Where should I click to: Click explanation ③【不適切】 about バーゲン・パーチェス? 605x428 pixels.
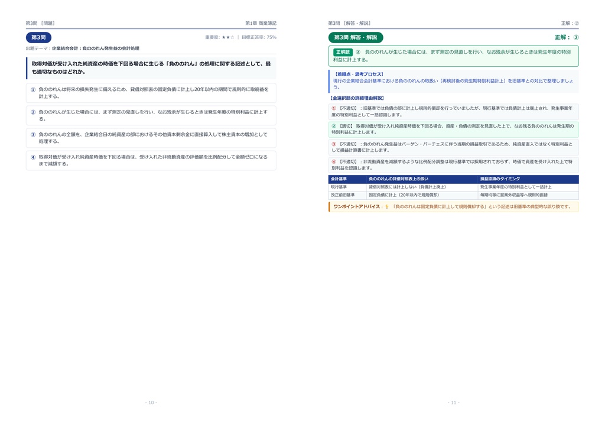(453, 147)
